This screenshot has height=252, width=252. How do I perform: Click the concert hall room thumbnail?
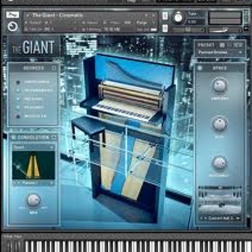[220, 201]
